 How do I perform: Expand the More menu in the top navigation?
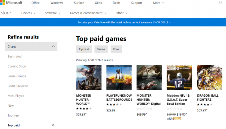[x=159, y=3]
